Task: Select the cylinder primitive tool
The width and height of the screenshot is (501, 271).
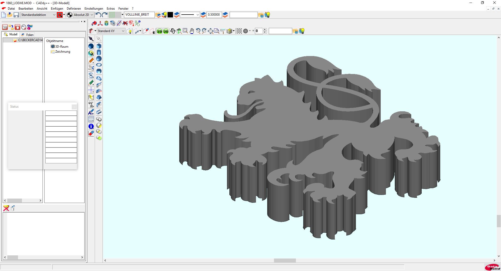Action: 99,52
